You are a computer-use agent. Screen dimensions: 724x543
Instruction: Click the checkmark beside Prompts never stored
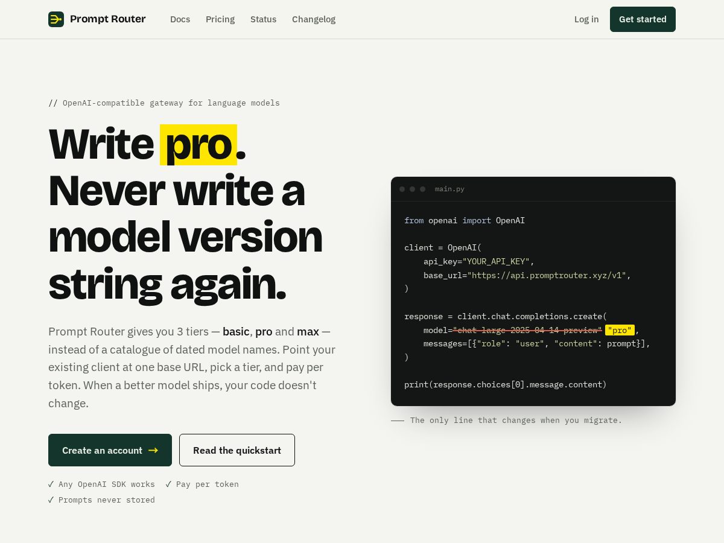[51, 500]
